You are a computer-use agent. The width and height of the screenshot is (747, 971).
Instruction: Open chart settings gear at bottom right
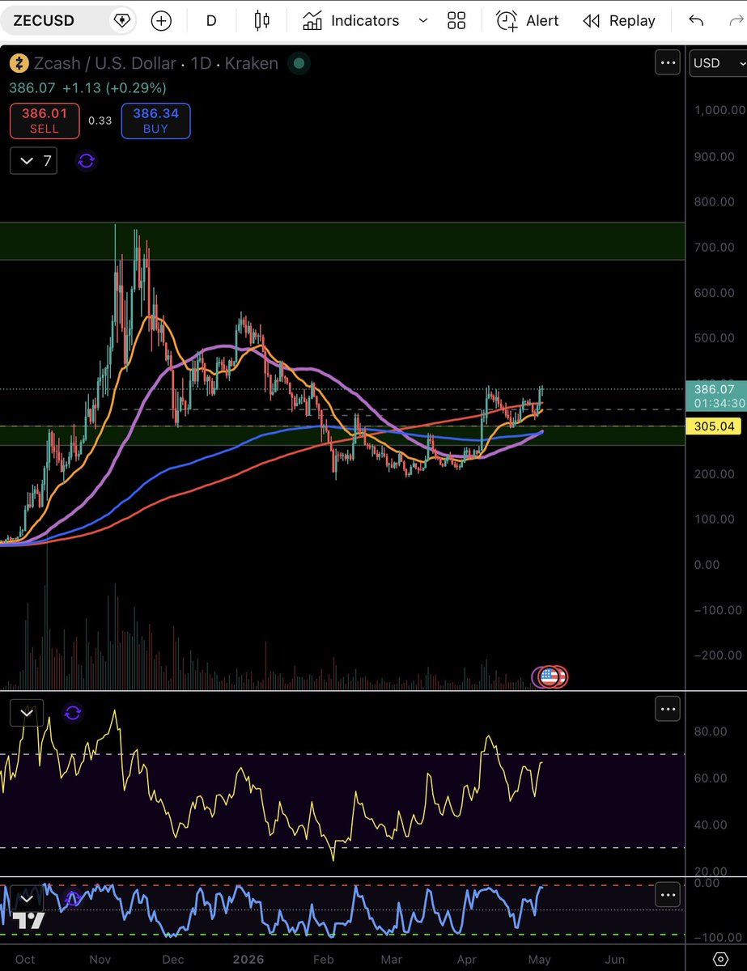coord(721,960)
